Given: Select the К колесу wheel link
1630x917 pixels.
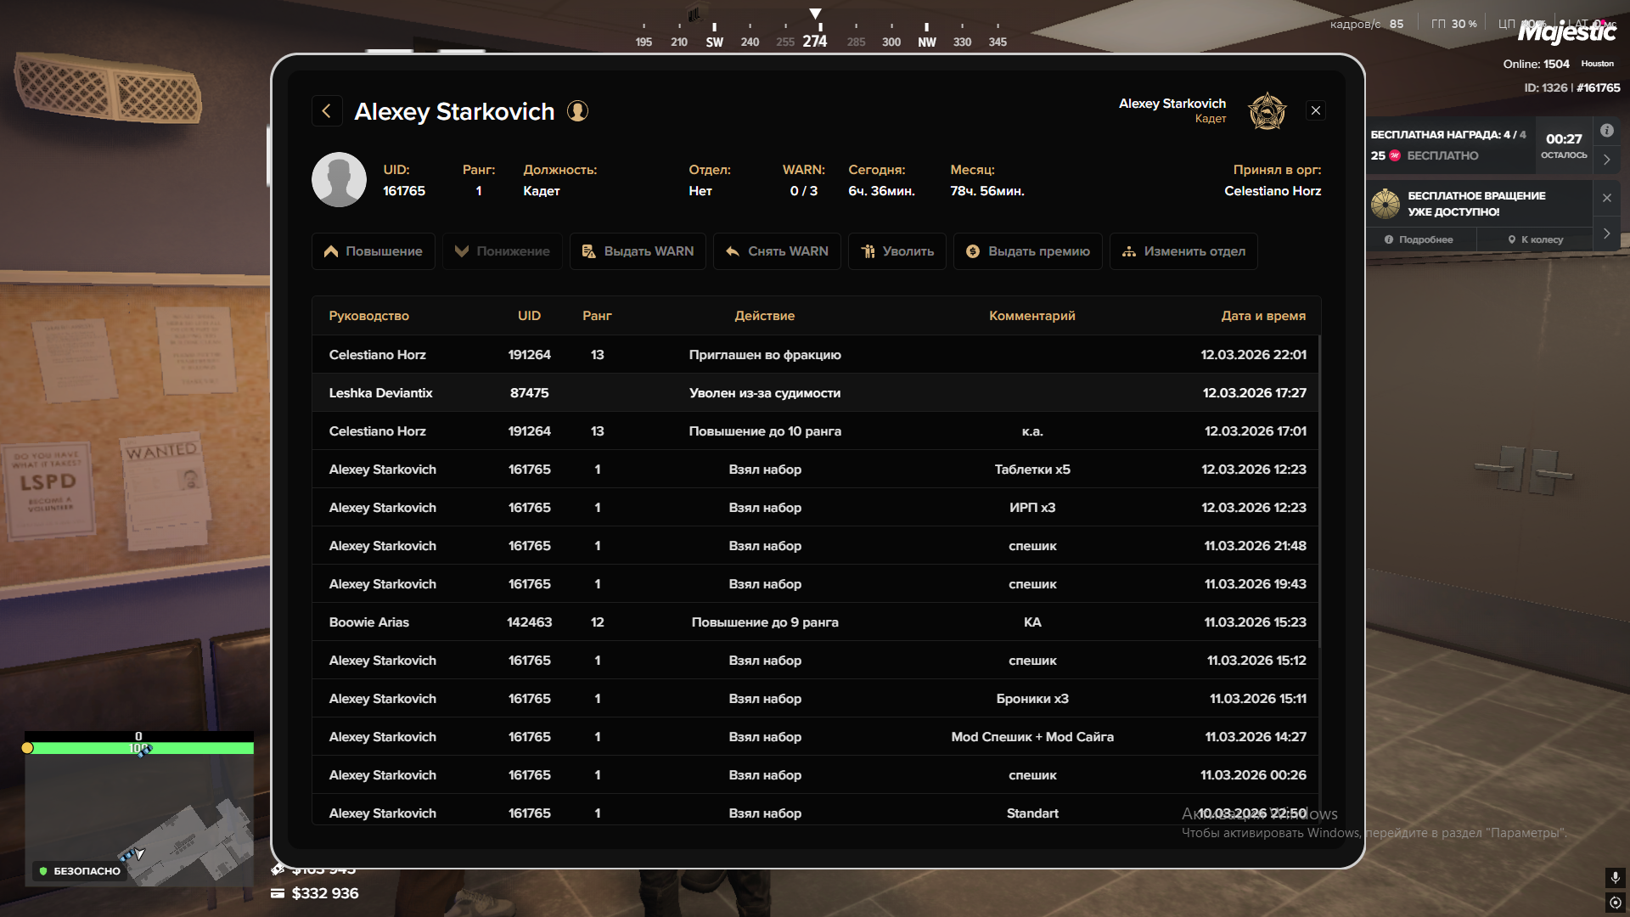Looking at the screenshot, I should click(x=1535, y=239).
